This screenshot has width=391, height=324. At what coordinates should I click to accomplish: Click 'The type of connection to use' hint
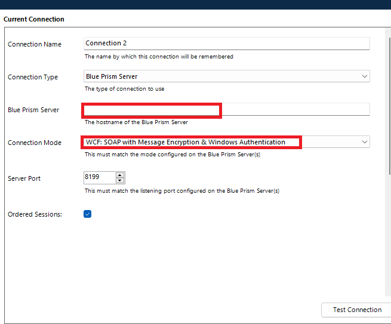coord(124,89)
